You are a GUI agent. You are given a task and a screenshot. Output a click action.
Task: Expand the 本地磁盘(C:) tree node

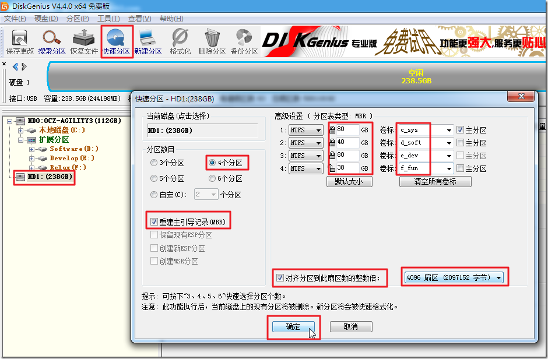pos(20,131)
